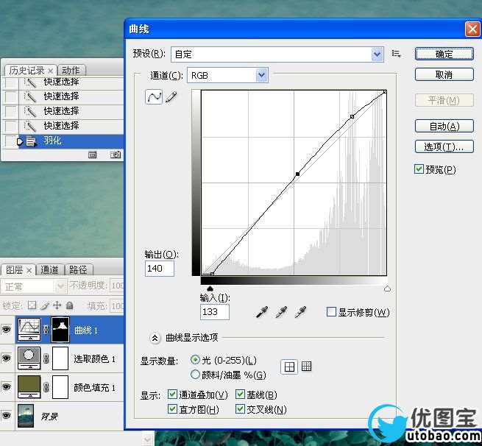
Task: Create new document from history state icon
Action: [x=92, y=155]
